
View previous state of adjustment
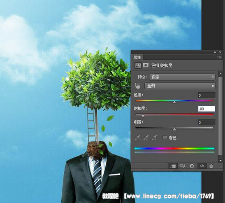coord(182,166)
